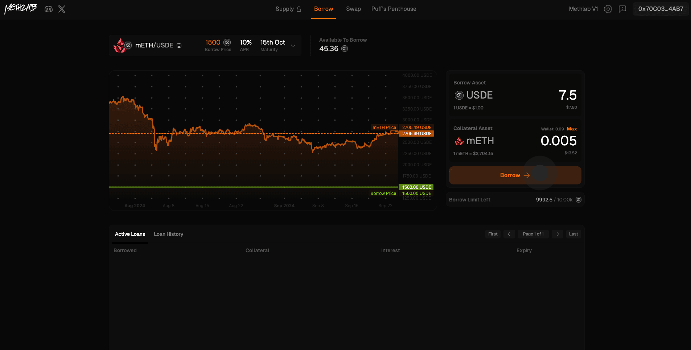Screen dimensions: 691x350
Task: Click the USDE token icon in Borrow Asset
Action: click(459, 95)
